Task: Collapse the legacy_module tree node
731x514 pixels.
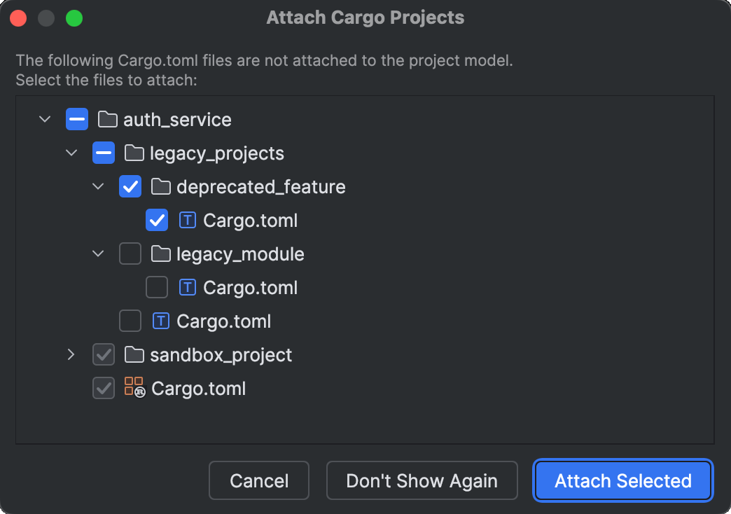Action: coord(97,253)
